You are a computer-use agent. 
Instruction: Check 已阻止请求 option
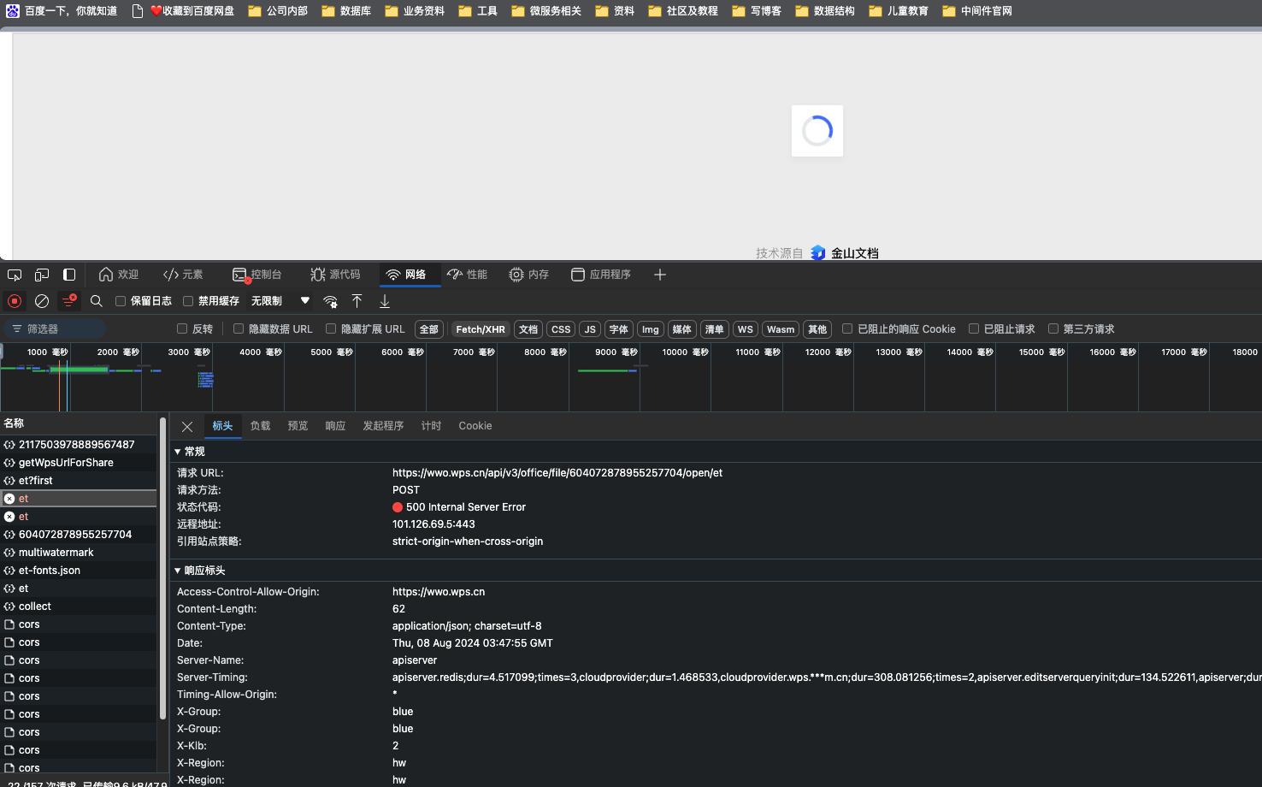pyautogui.click(x=974, y=328)
